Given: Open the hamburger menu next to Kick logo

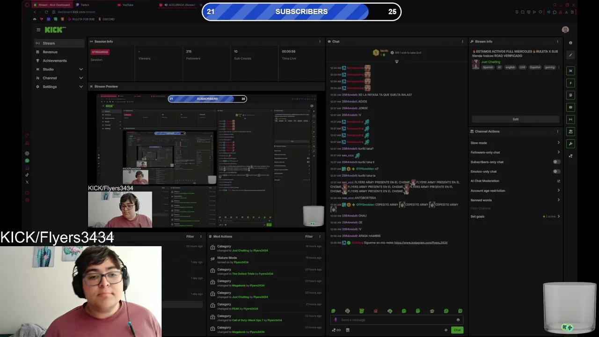Looking at the screenshot, I should (x=38, y=29).
